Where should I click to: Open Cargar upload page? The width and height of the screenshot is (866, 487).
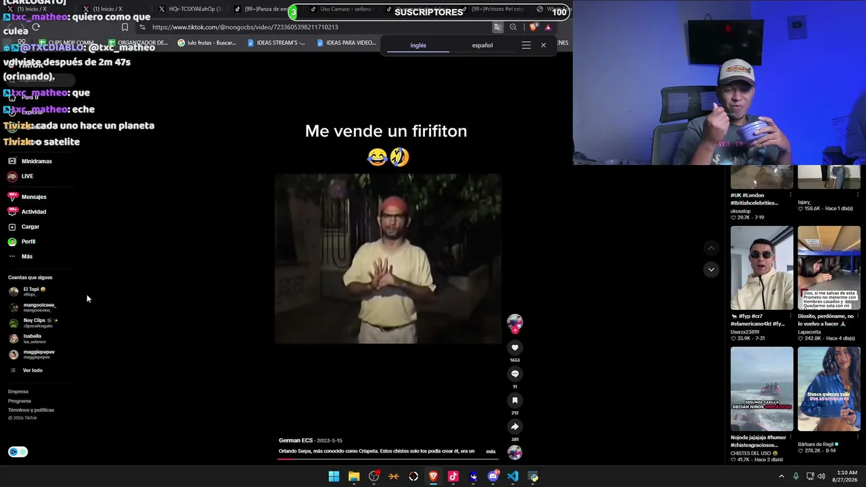[x=24, y=227]
